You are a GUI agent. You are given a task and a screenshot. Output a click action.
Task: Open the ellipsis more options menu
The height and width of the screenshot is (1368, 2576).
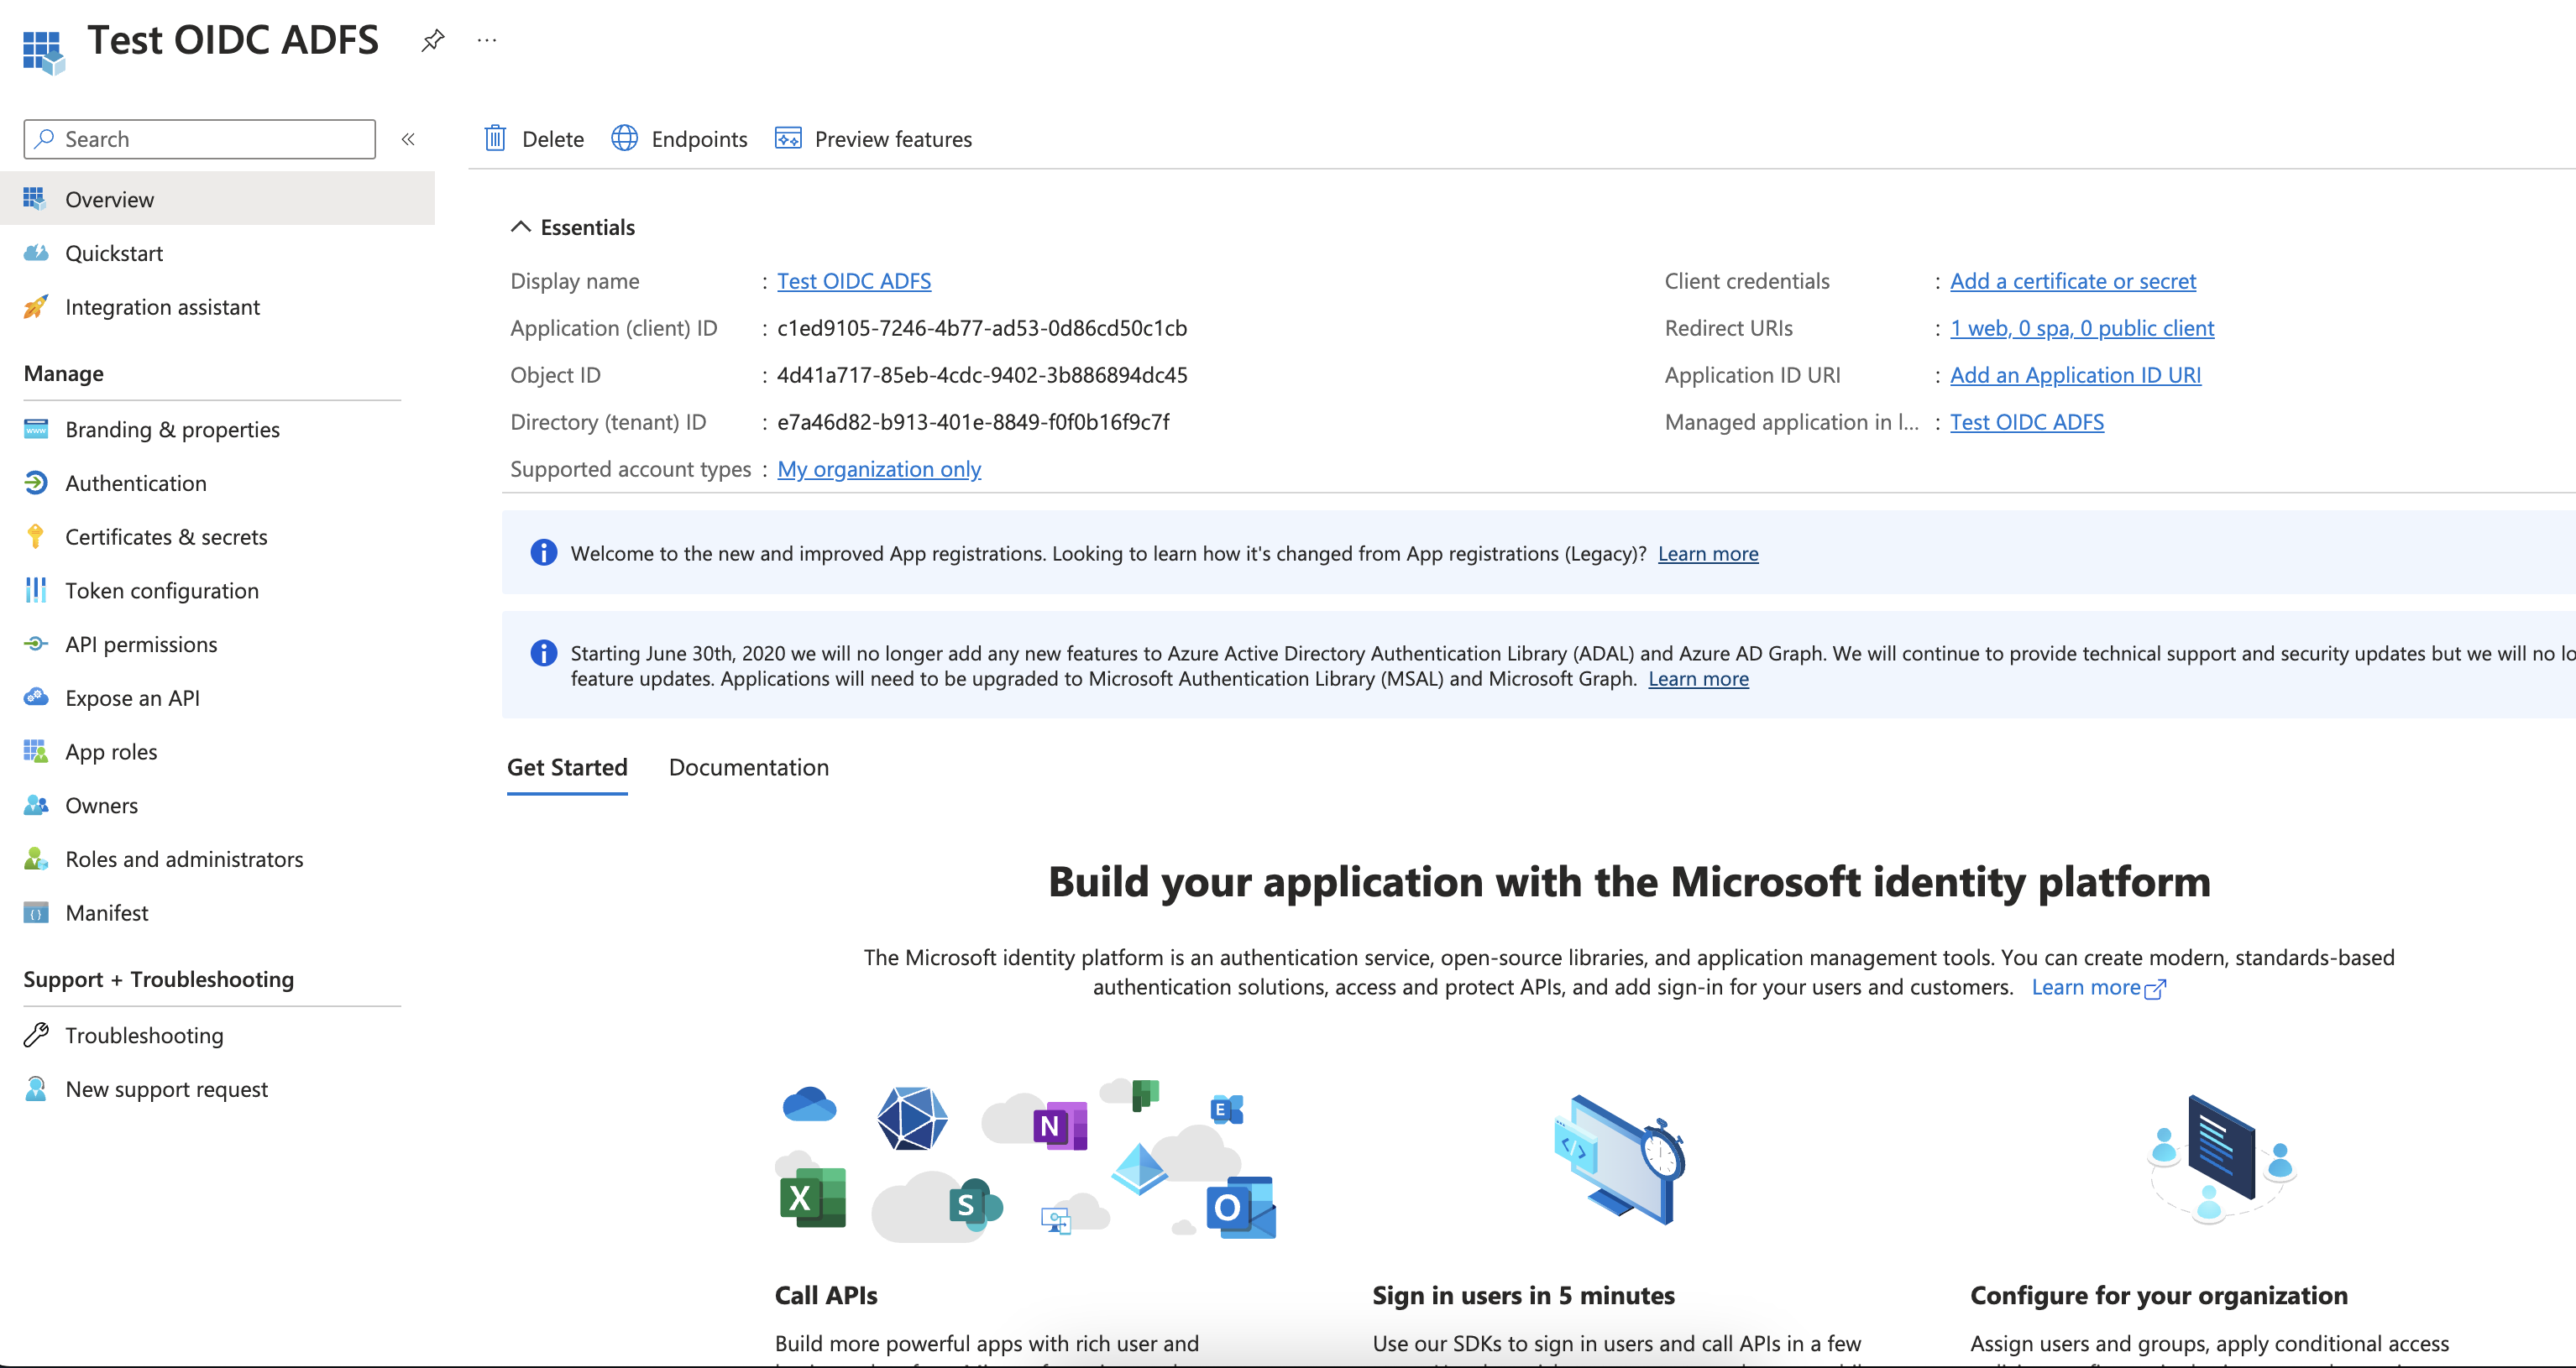[487, 40]
